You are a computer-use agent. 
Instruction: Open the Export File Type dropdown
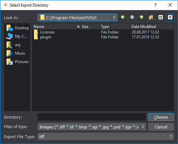pyautogui.click(x=106, y=137)
